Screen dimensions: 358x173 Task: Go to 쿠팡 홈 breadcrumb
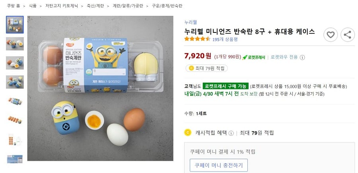[14, 6]
